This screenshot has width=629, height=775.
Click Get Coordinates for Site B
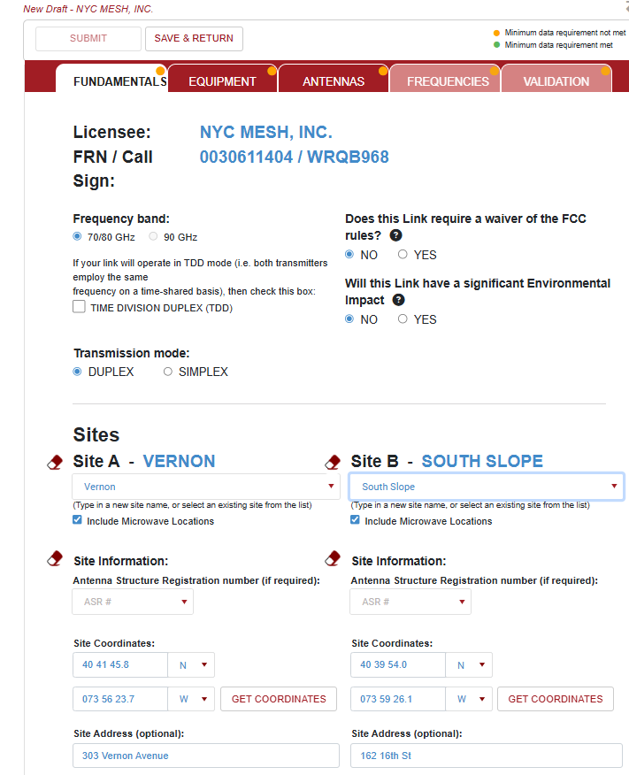click(555, 699)
